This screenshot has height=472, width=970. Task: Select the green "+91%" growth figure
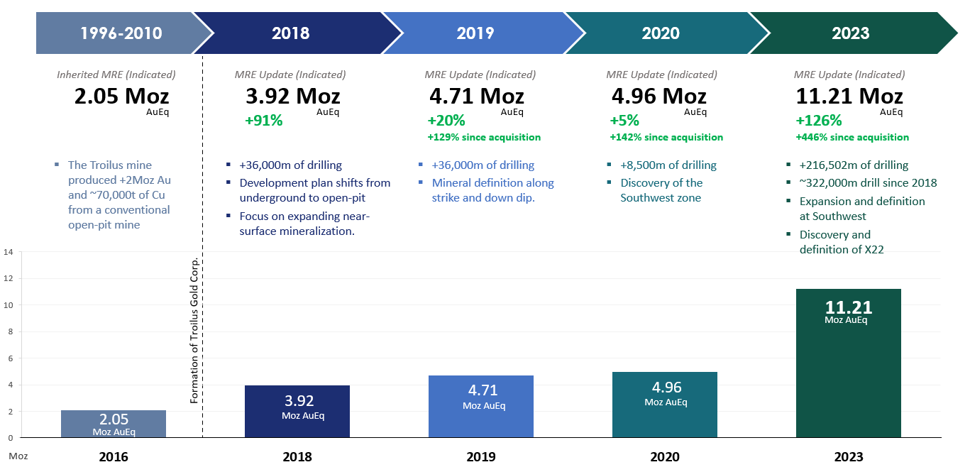(x=264, y=121)
